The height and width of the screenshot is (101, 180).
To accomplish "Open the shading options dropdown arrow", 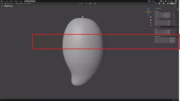I will coord(177,3).
